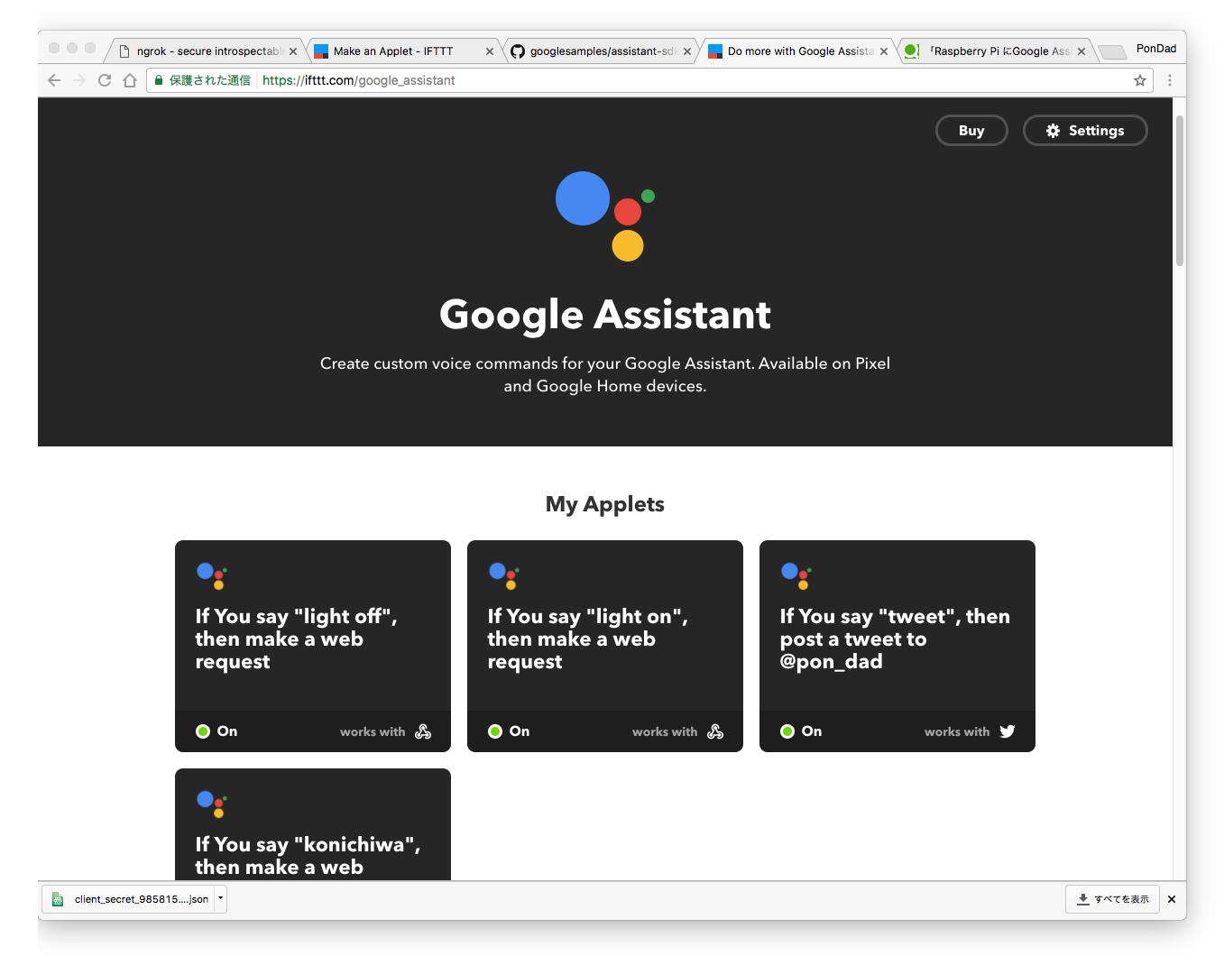Bookmark the page with the star icon
1224x965 pixels.
coord(1139,79)
